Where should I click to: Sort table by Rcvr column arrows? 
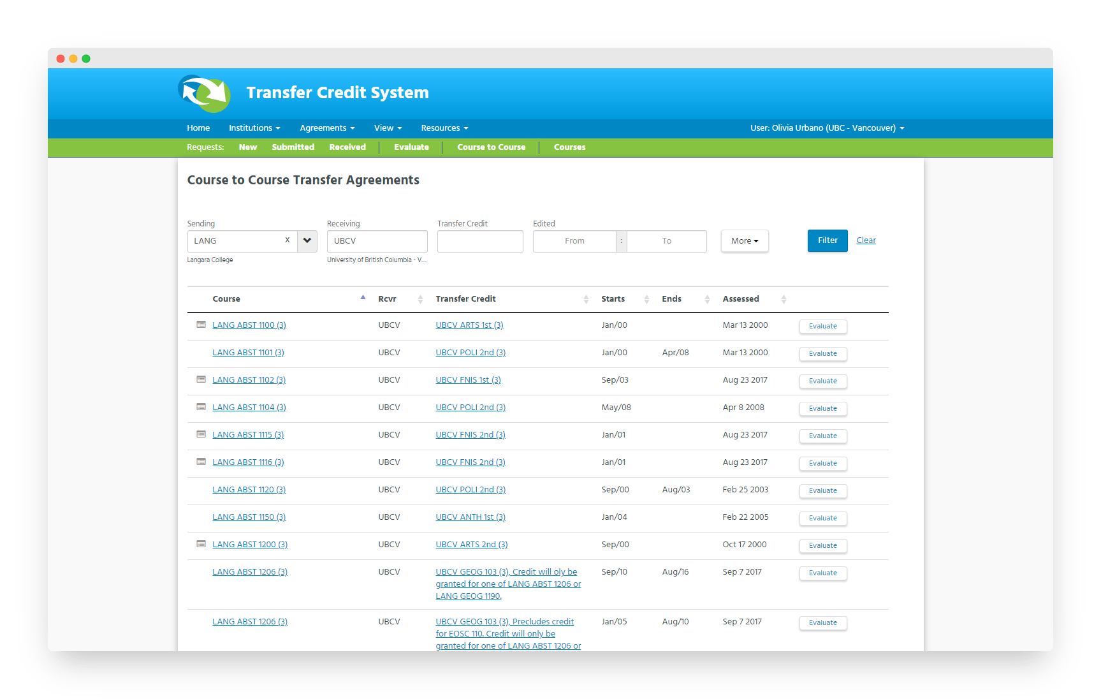pos(420,299)
